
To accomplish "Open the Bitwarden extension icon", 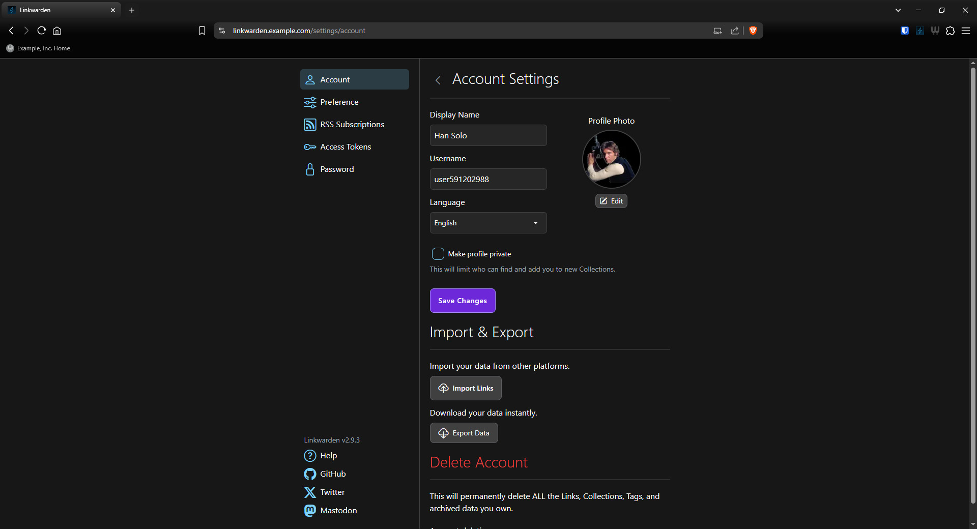I will (x=904, y=31).
